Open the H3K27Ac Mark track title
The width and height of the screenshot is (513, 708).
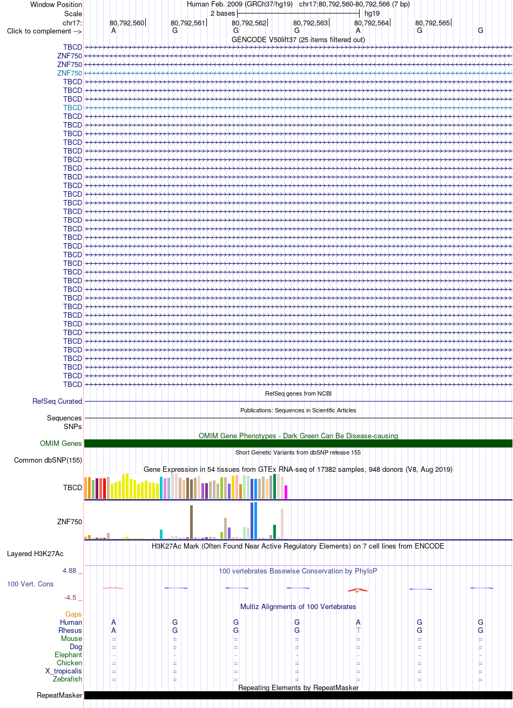coord(298,546)
